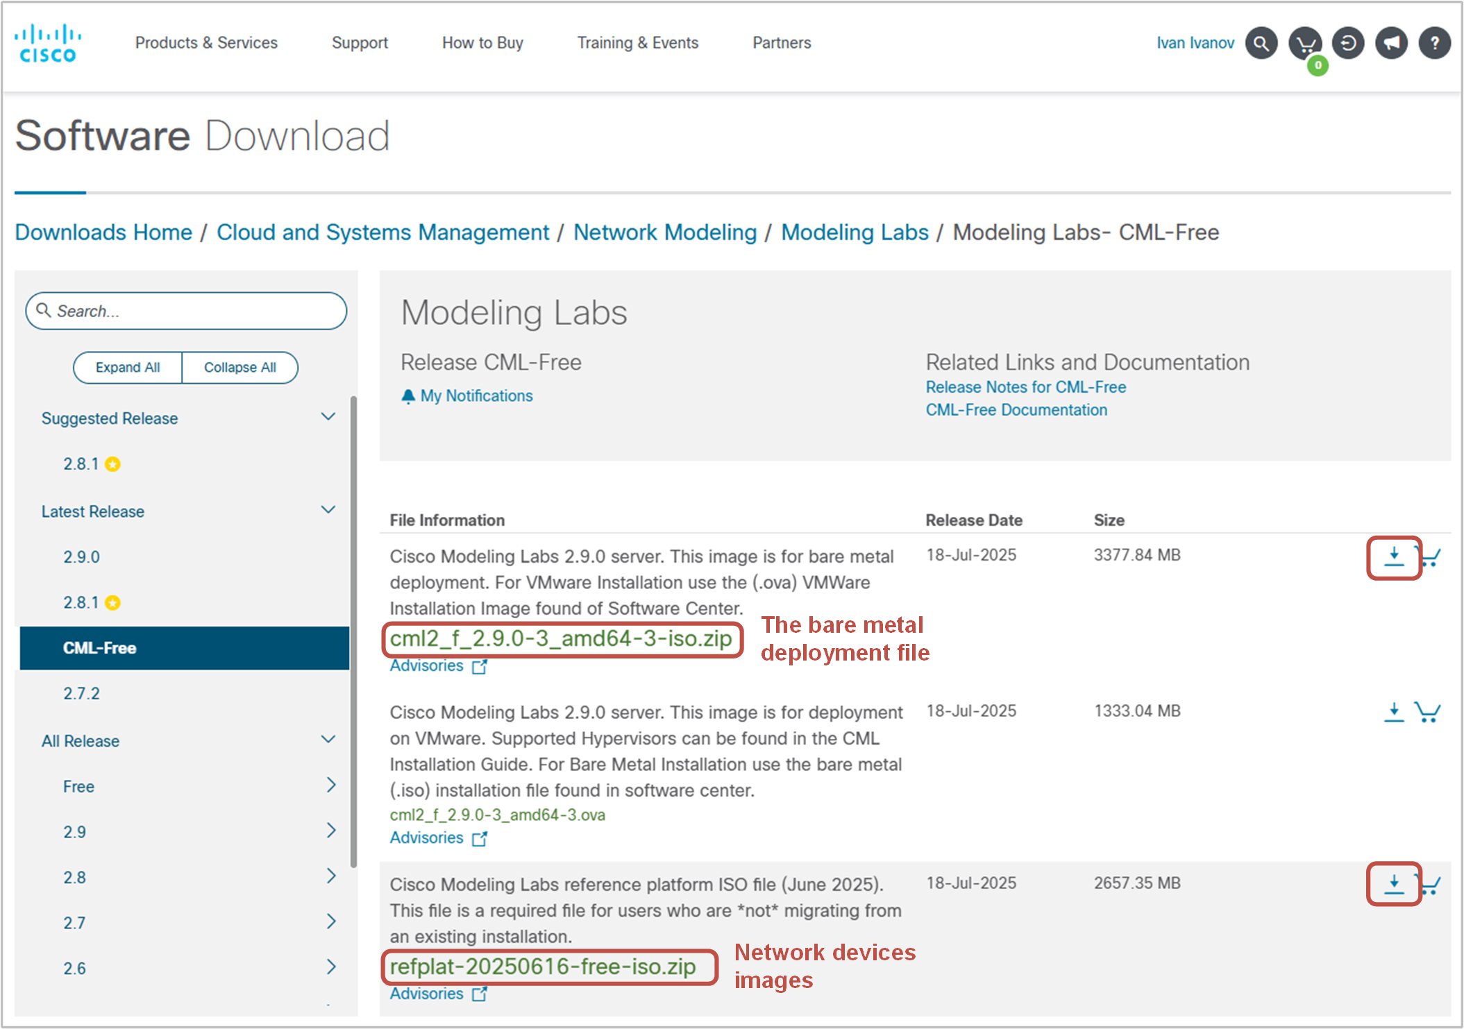Collapse the Latest Release section

coord(328,509)
